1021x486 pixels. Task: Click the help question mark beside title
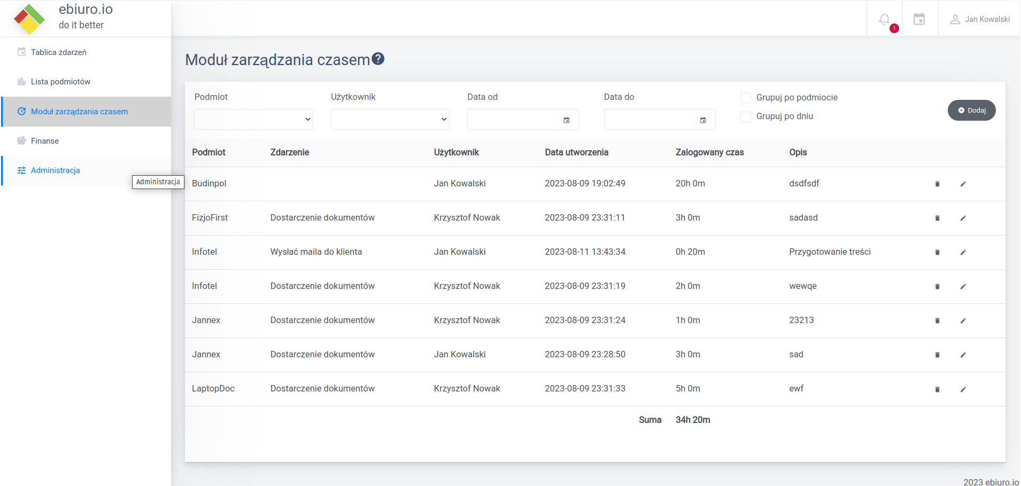point(378,59)
